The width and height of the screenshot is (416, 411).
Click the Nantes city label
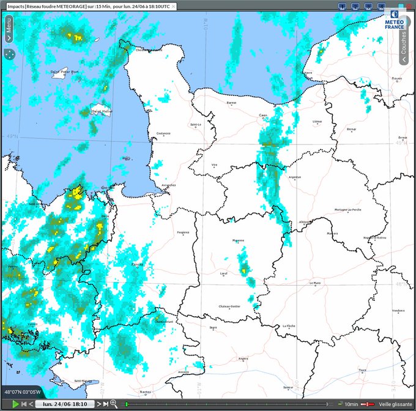pyautogui.click(x=145, y=391)
